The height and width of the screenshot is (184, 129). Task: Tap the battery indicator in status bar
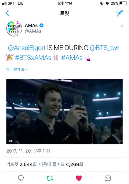(x=123, y=3)
